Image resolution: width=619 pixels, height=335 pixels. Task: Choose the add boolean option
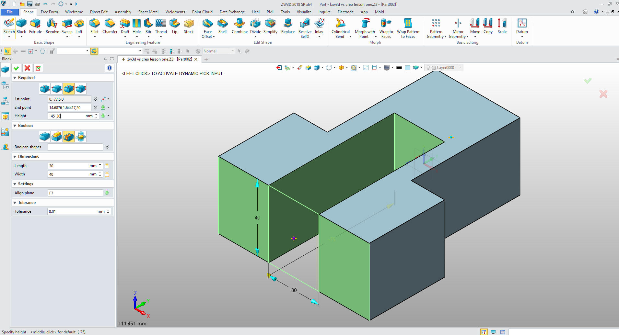click(x=57, y=137)
